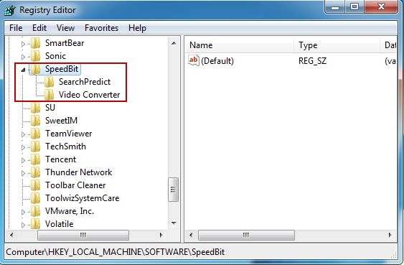The height and width of the screenshot is (265, 404).
Task: Click the Registry Editor title bar icon
Action: click(x=10, y=10)
